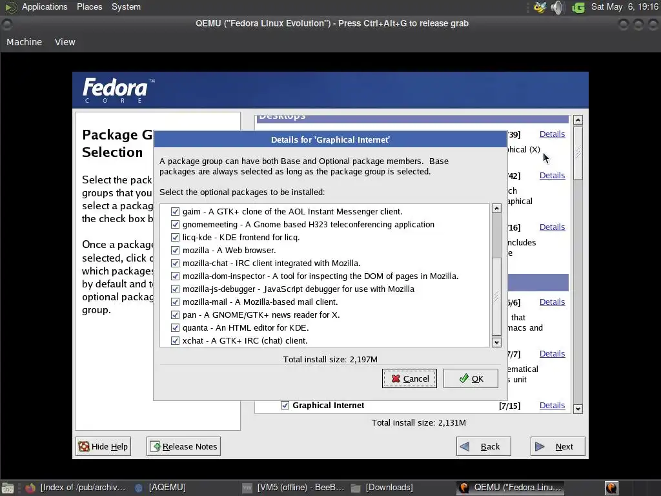Click the volume speaker tray icon
This screenshot has height=496, width=661.
tap(557, 7)
